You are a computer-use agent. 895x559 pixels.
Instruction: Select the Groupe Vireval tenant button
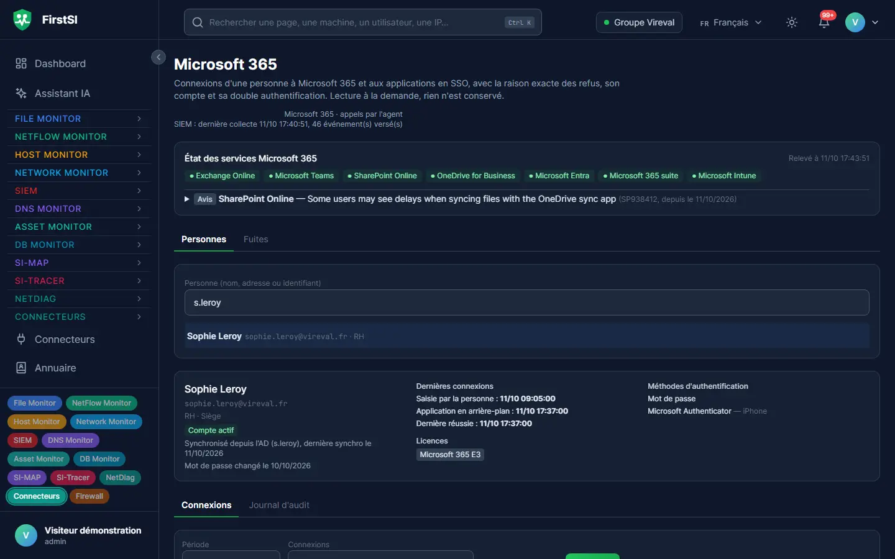(639, 22)
